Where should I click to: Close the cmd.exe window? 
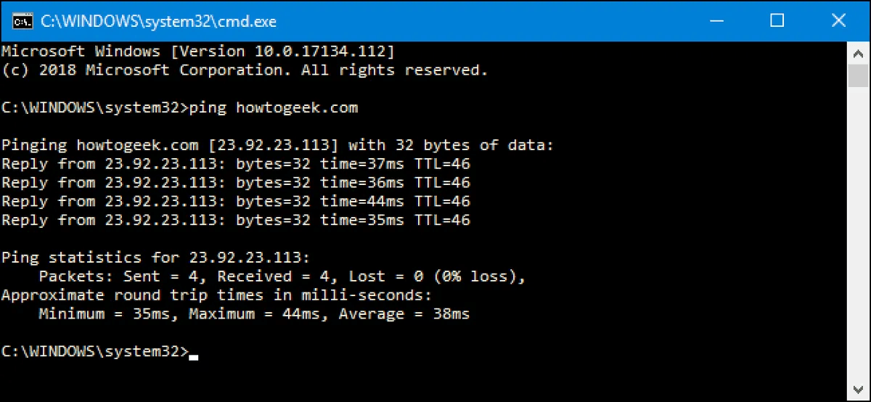click(x=838, y=21)
